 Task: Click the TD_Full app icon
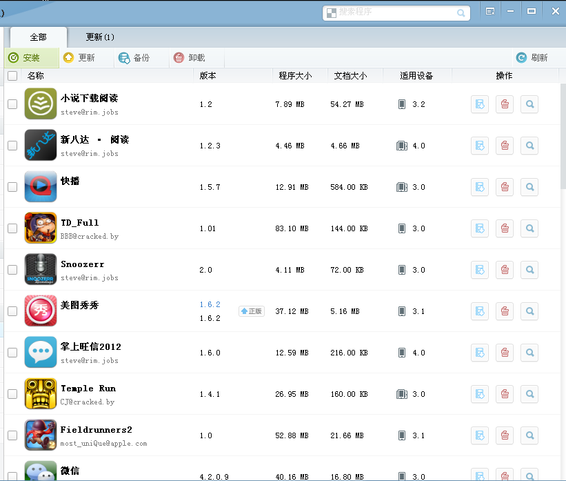pos(41,228)
